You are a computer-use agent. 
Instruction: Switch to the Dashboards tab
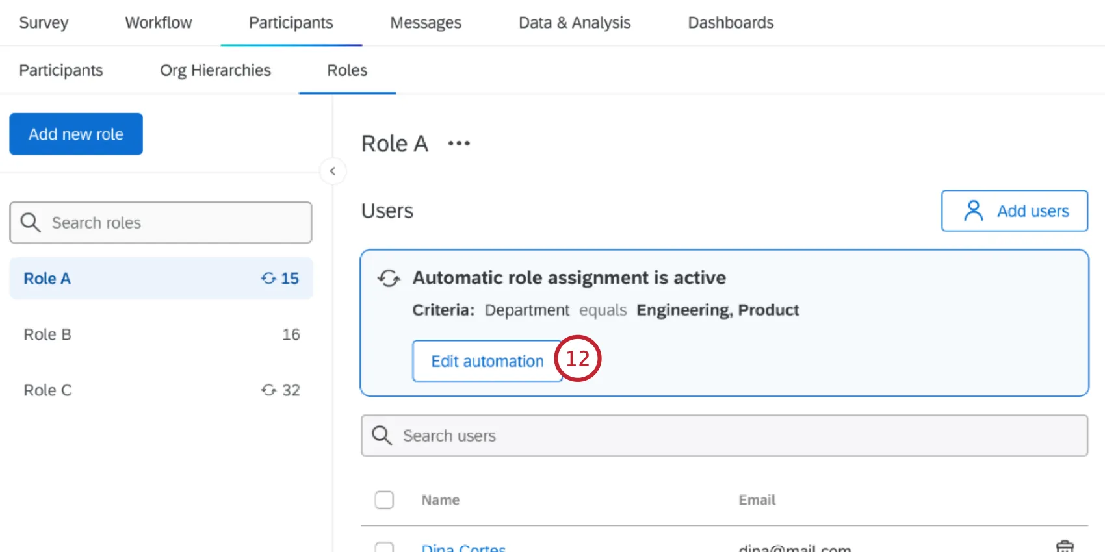(x=731, y=23)
